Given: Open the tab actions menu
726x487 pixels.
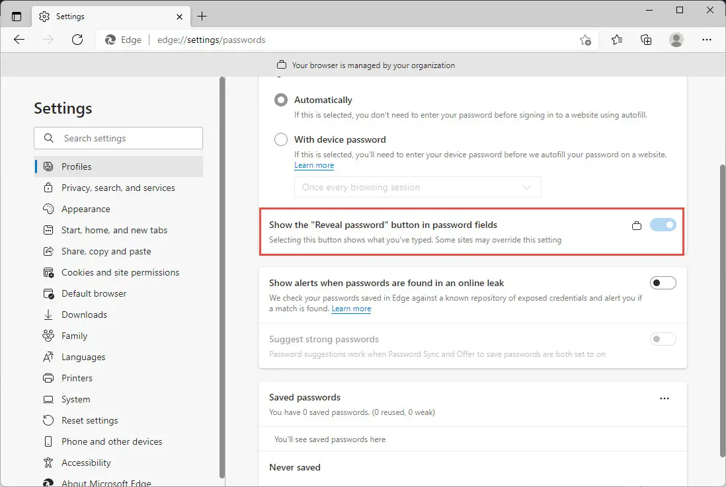Looking at the screenshot, I should point(17,16).
